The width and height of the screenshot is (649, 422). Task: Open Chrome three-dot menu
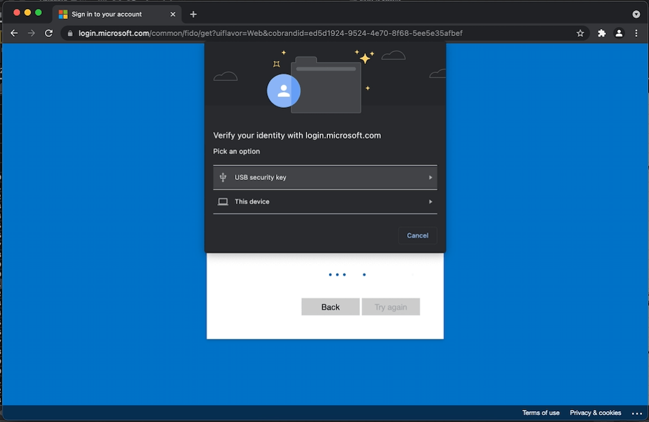636,33
